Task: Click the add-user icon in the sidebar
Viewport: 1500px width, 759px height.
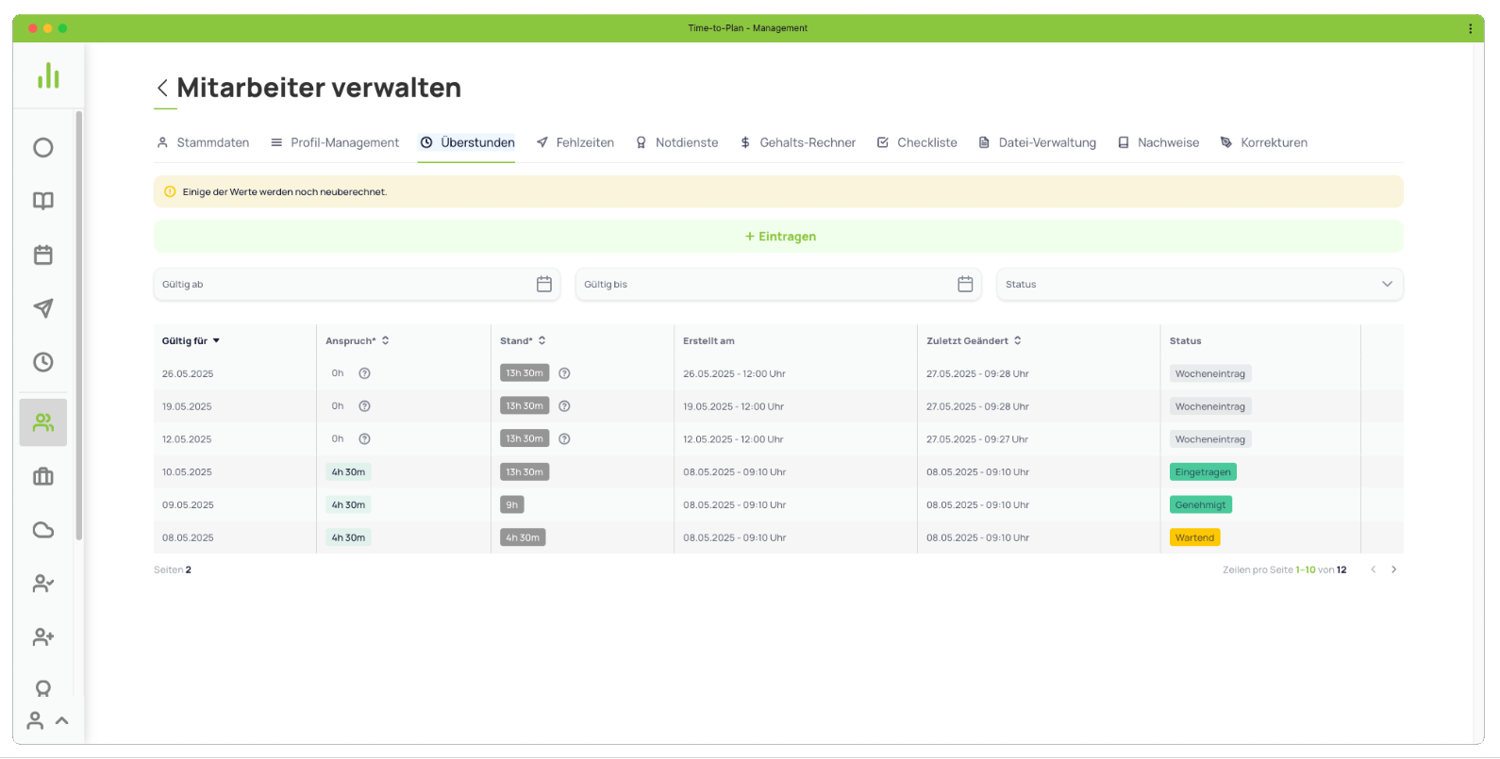Action: [x=43, y=637]
